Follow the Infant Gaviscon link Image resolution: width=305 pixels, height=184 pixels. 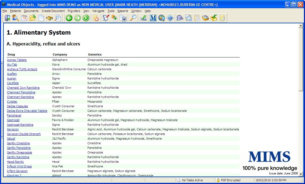[x=17, y=171]
